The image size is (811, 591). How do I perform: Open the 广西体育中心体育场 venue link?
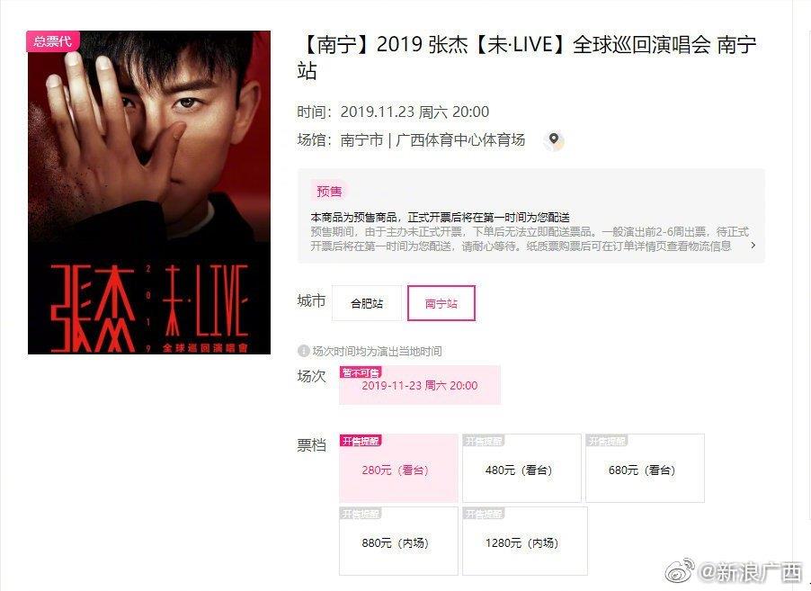pyautogui.click(x=460, y=139)
